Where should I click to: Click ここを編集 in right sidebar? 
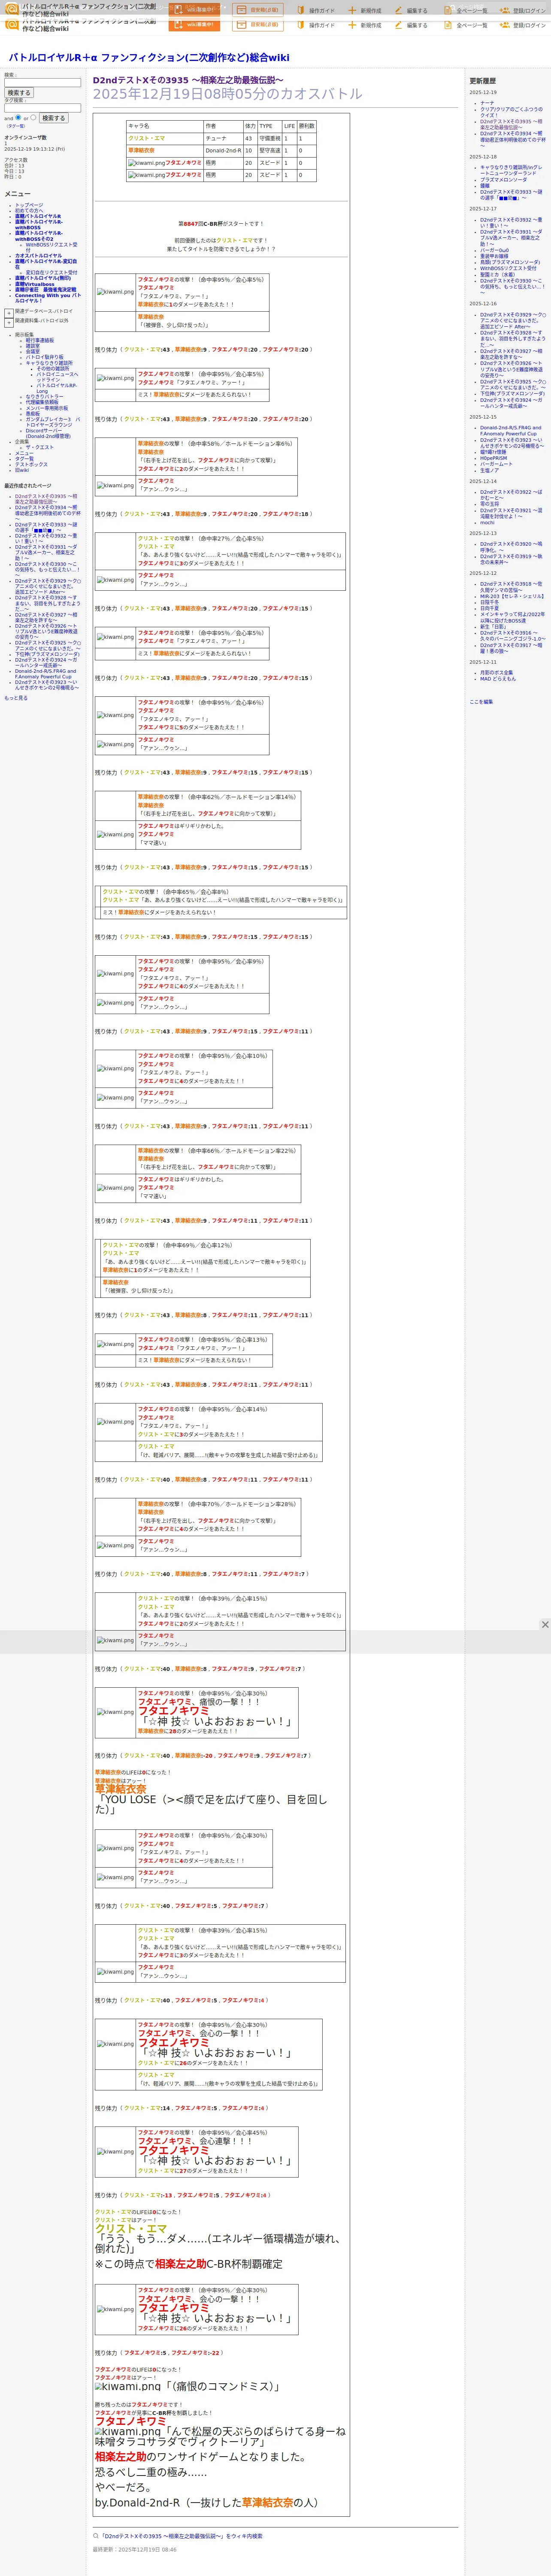click(x=481, y=702)
